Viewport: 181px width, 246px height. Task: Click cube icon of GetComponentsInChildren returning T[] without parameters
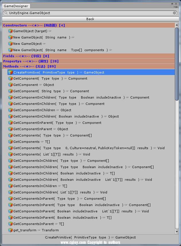point(10,186)
